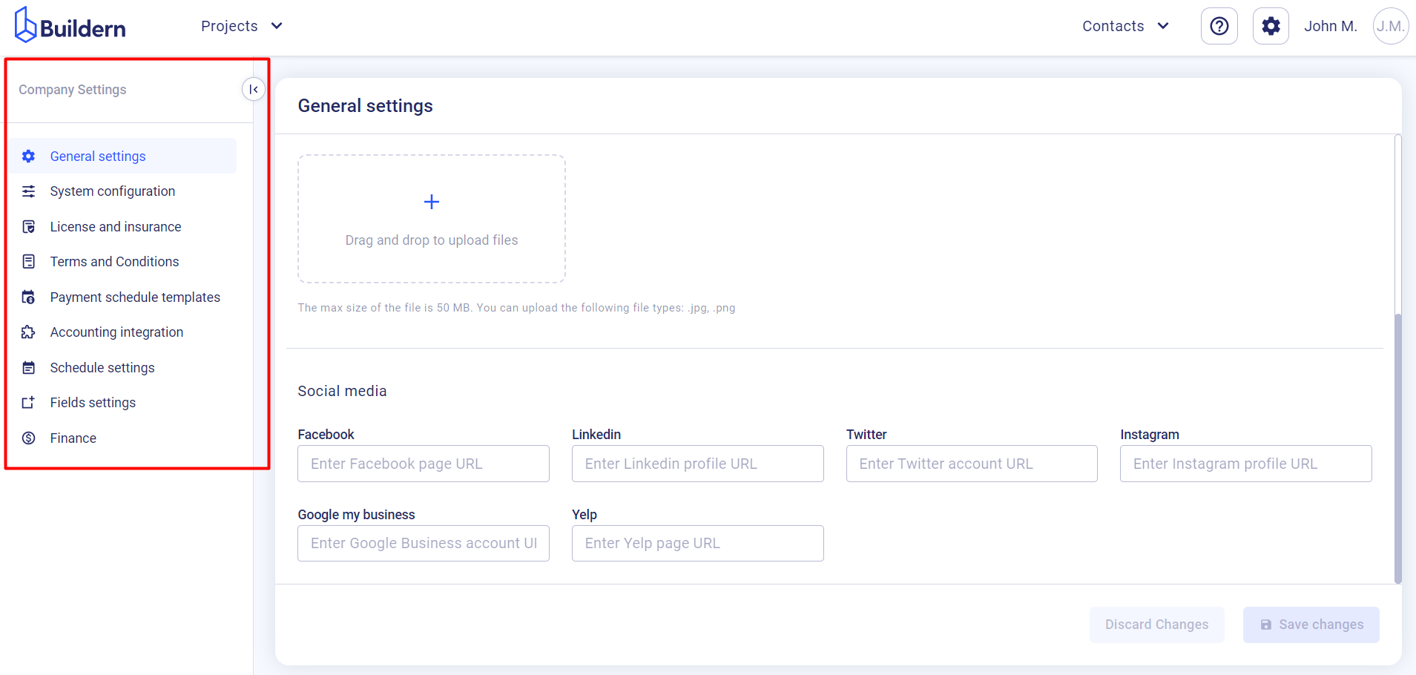Select Fields settings in the sidebar
Image resolution: width=1416 pixels, height=675 pixels.
click(92, 402)
